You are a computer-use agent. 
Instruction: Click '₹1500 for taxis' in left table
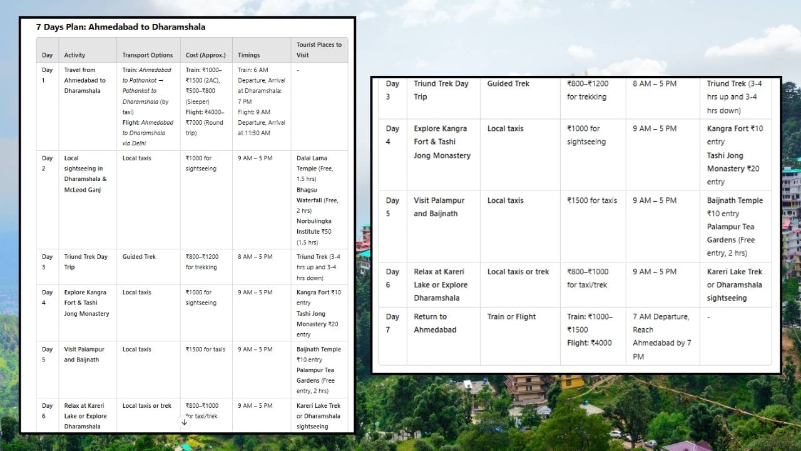click(205, 349)
